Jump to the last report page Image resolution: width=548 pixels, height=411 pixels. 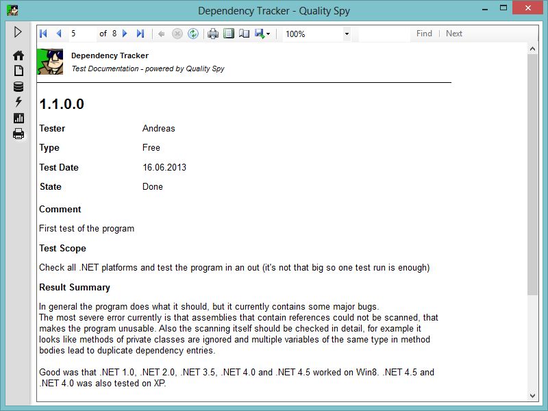coord(139,33)
